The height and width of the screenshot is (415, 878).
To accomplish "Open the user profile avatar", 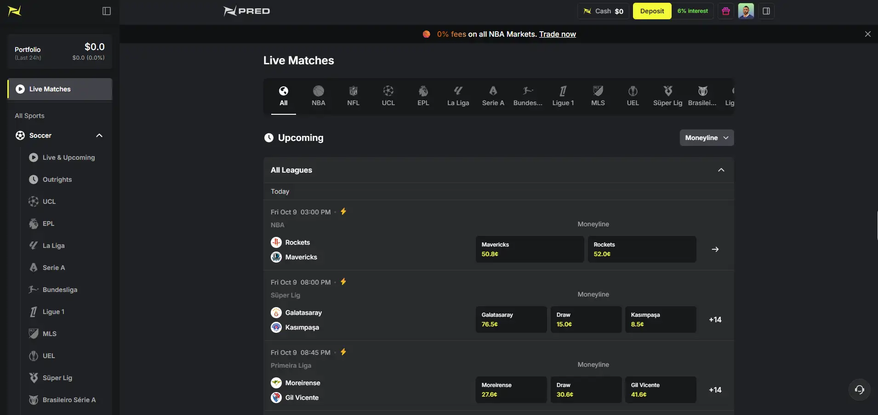I will 746,11.
